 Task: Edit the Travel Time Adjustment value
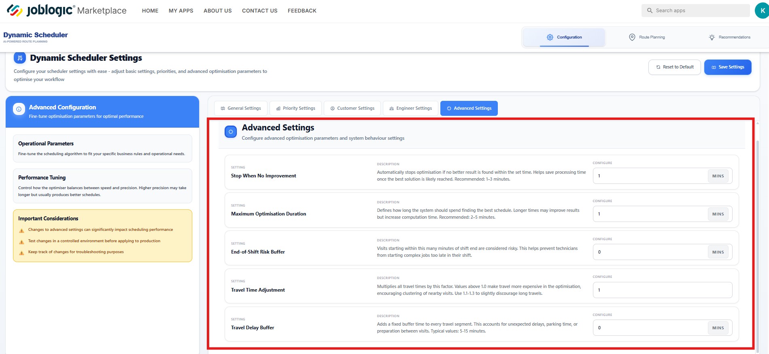(663, 290)
